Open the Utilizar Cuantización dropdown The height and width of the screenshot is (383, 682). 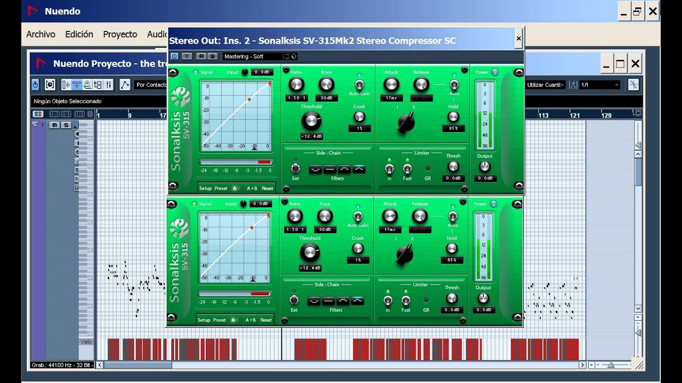pyautogui.click(x=546, y=85)
